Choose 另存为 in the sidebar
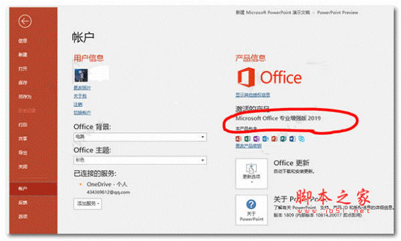 (x=25, y=97)
